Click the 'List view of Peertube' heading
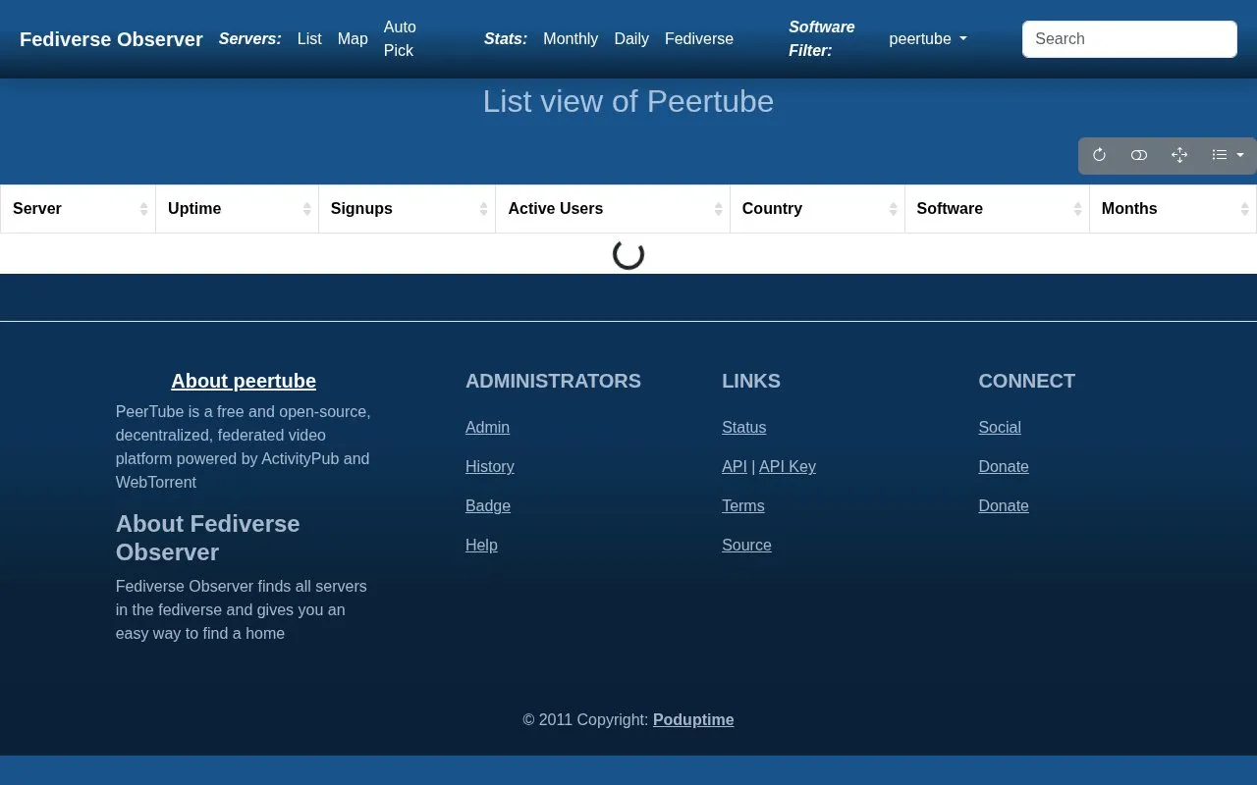The width and height of the screenshot is (1257, 785). click(628, 101)
